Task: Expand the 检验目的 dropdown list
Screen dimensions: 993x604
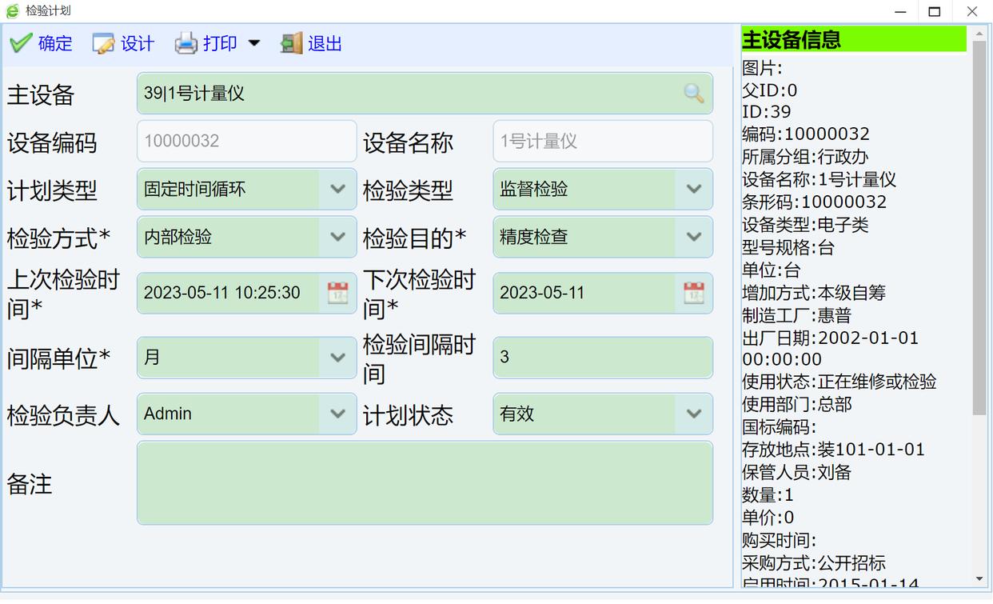Action: [x=694, y=237]
